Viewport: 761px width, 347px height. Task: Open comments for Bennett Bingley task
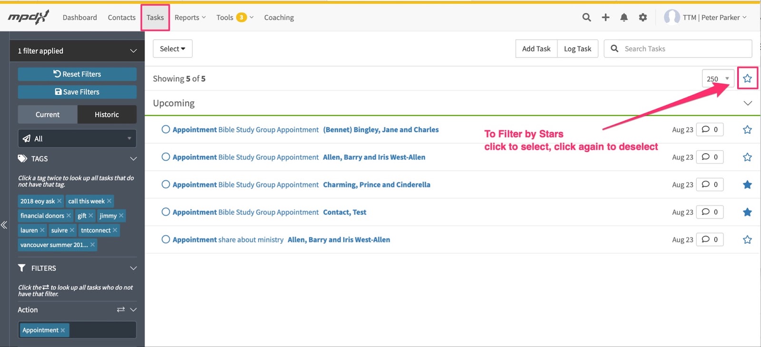click(x=710, y=129)
